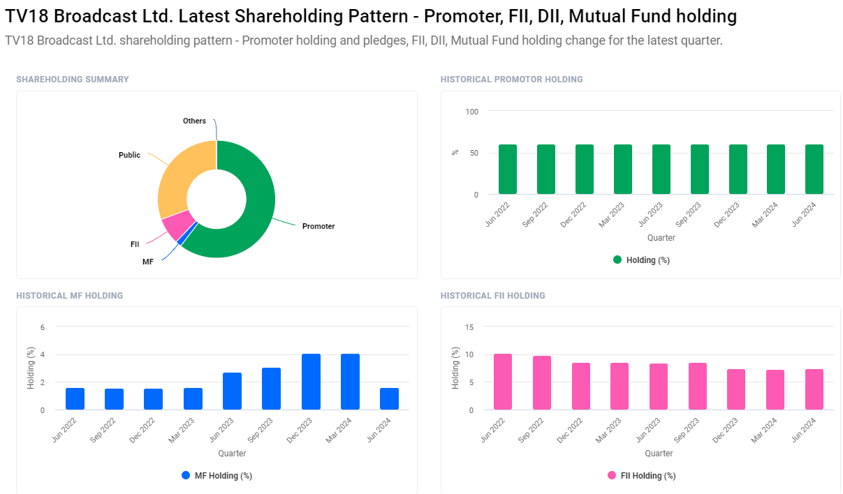Click the MF label beside the donut
This screenshot has width=843, height=494.
(x=148, y=262)
